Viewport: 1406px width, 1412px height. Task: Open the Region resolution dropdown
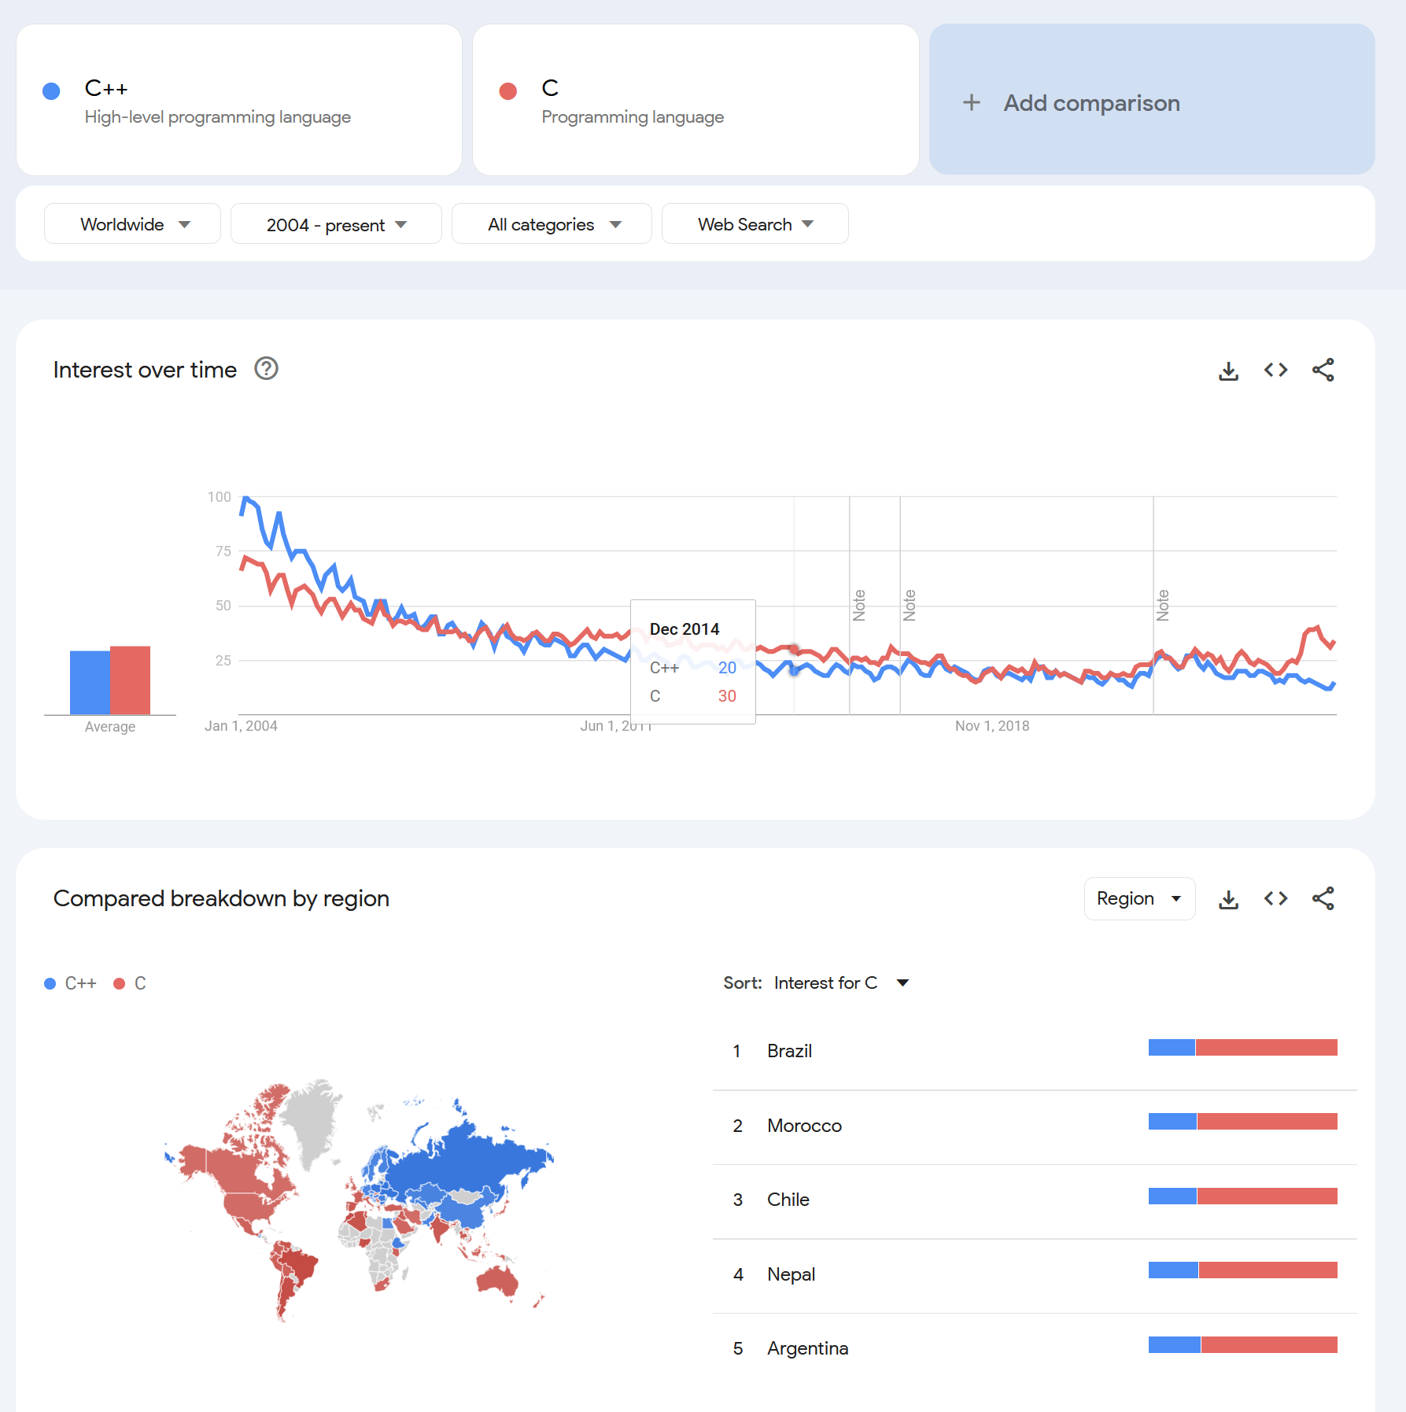1139,898
